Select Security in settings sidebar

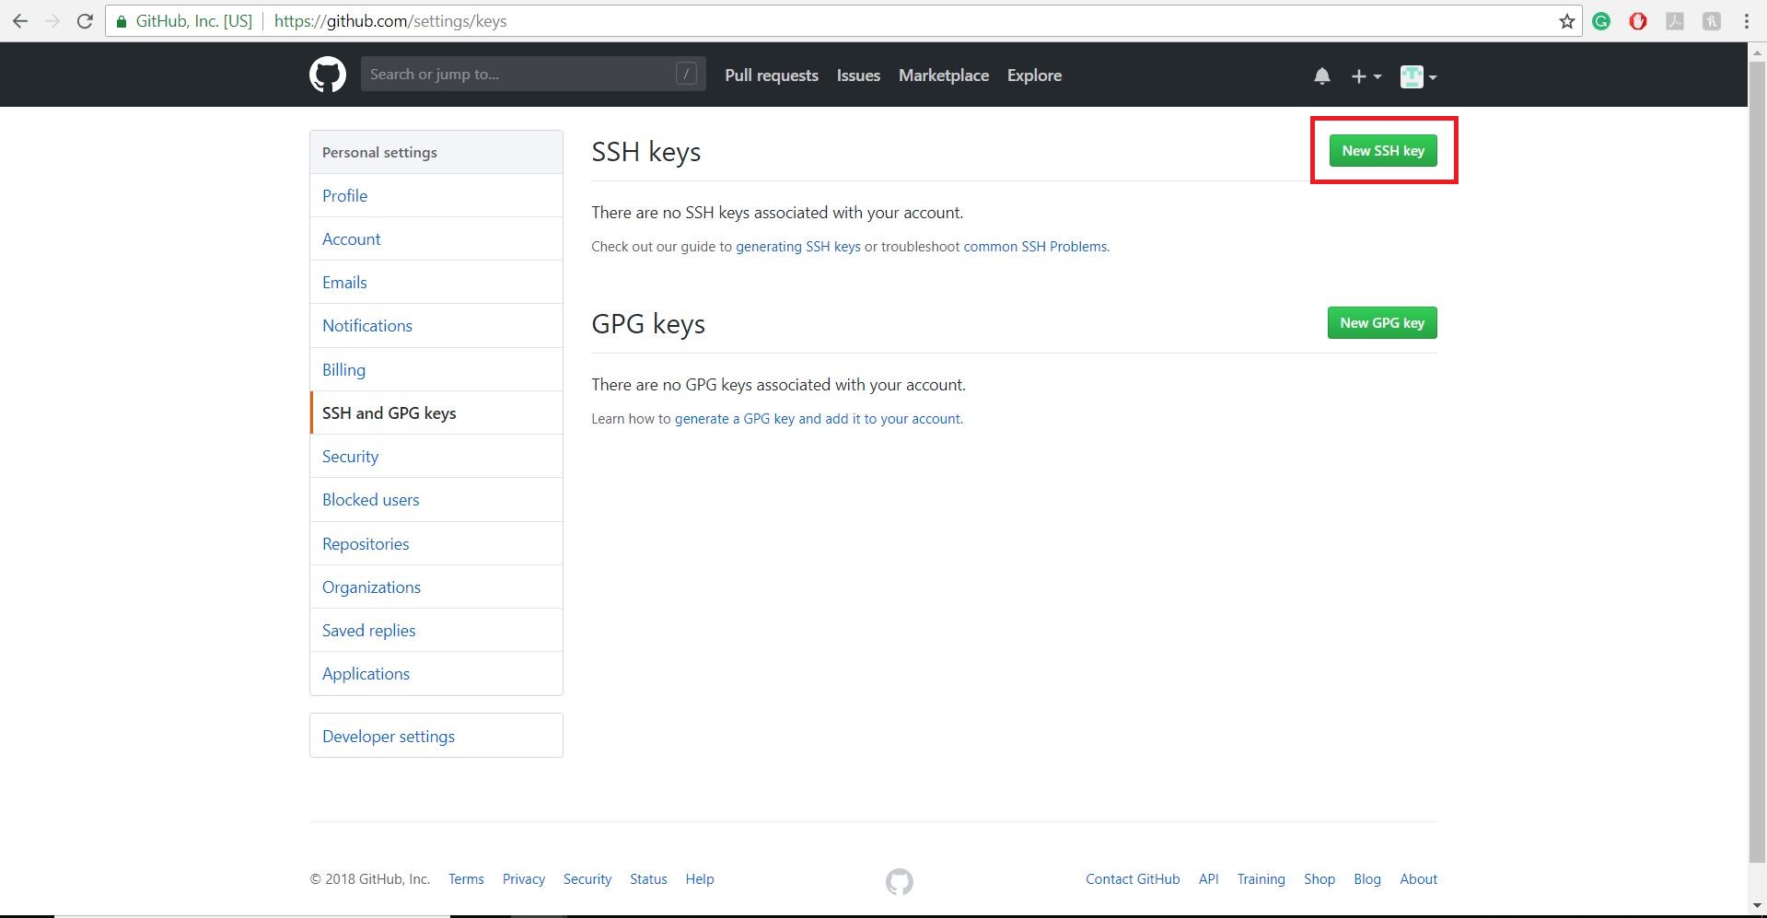click(436, 456)
